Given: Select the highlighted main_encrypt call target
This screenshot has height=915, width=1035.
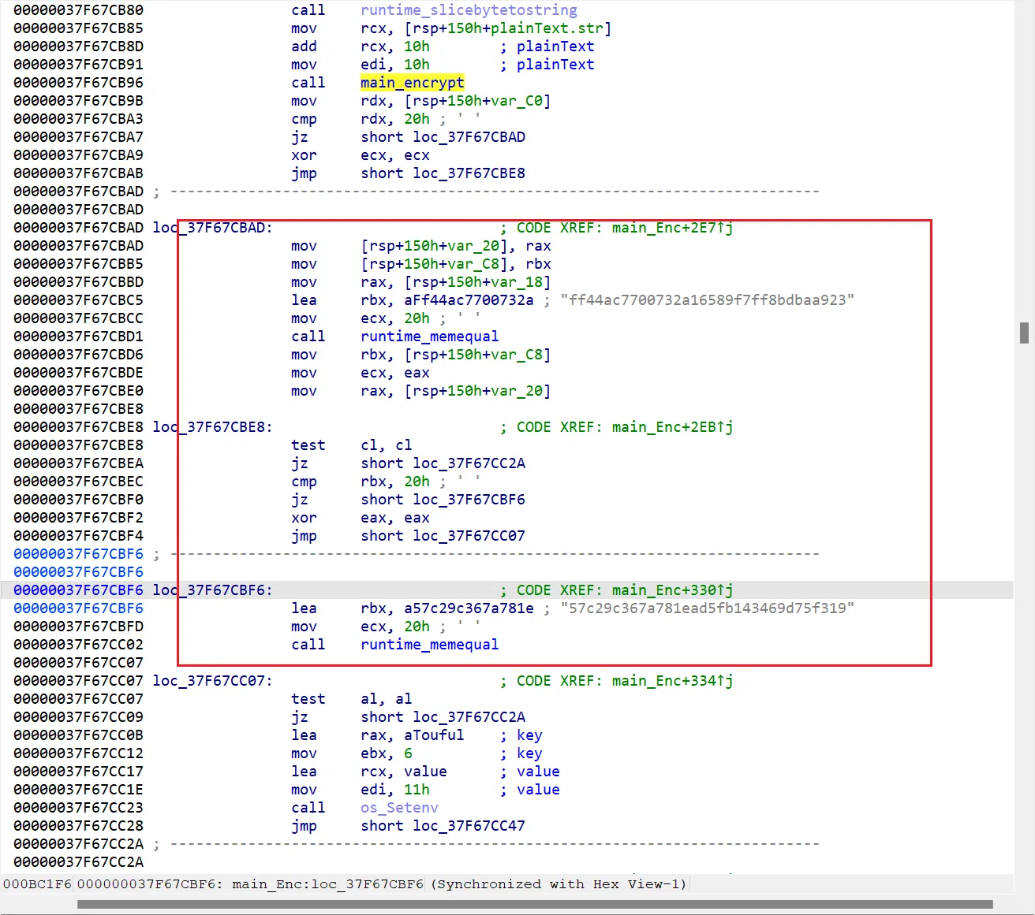Looking at the screenshot, I should (x=413, y=83).
